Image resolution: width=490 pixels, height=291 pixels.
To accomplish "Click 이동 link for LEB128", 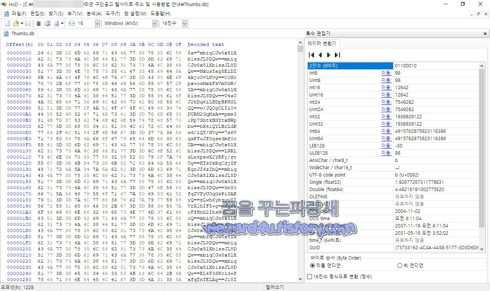I will [x=386, y=146].
